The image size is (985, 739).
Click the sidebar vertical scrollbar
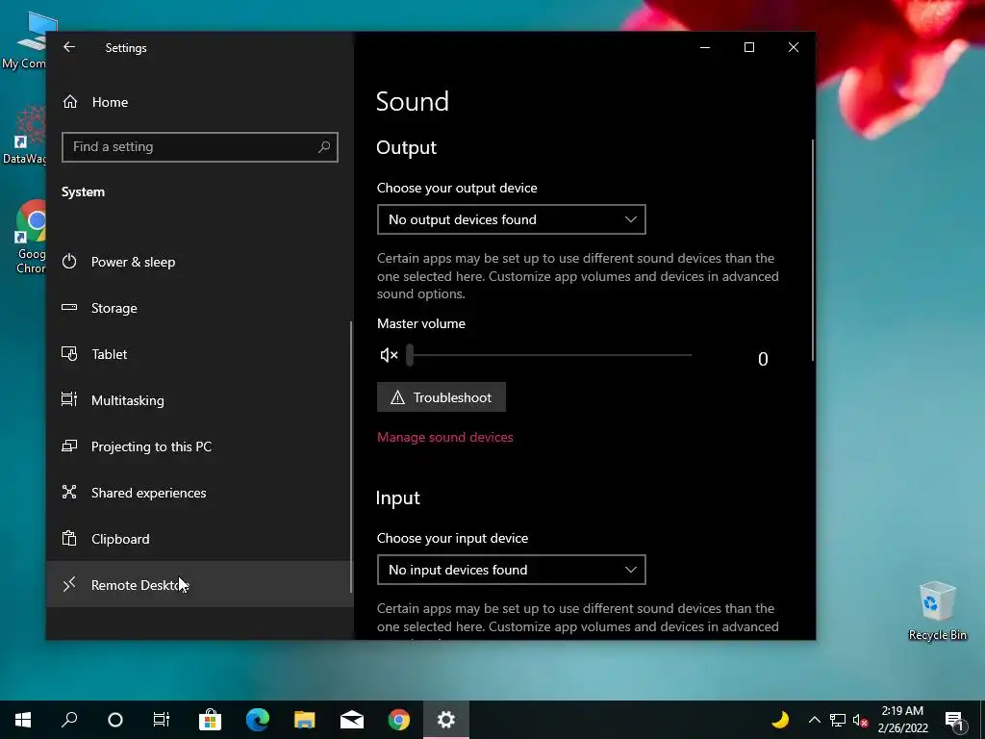tap(350, 457)
